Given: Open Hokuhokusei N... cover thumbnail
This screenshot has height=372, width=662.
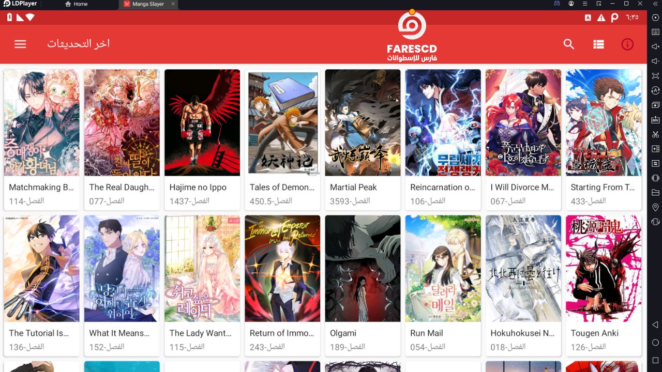Looking at the screenshot, I should click(523, 269).
